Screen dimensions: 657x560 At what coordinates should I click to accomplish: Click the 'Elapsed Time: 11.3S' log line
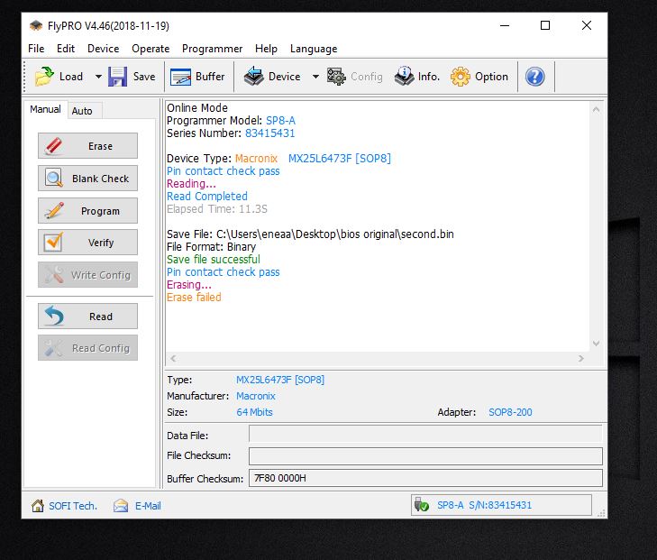(217, 208)
